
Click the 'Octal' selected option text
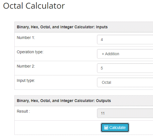pos(106,82)
